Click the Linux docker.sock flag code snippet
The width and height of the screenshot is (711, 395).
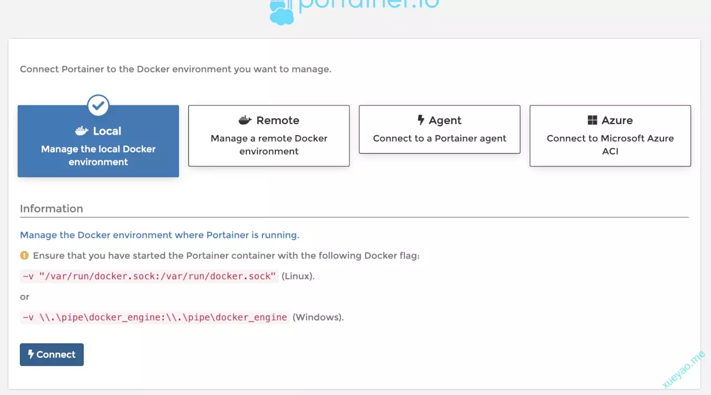(x=149, y=276)
